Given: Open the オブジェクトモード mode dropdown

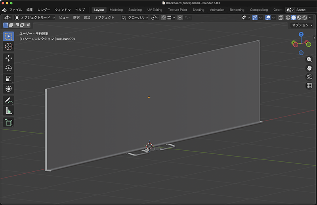Looking at the screenshot, I should (34, 17).
